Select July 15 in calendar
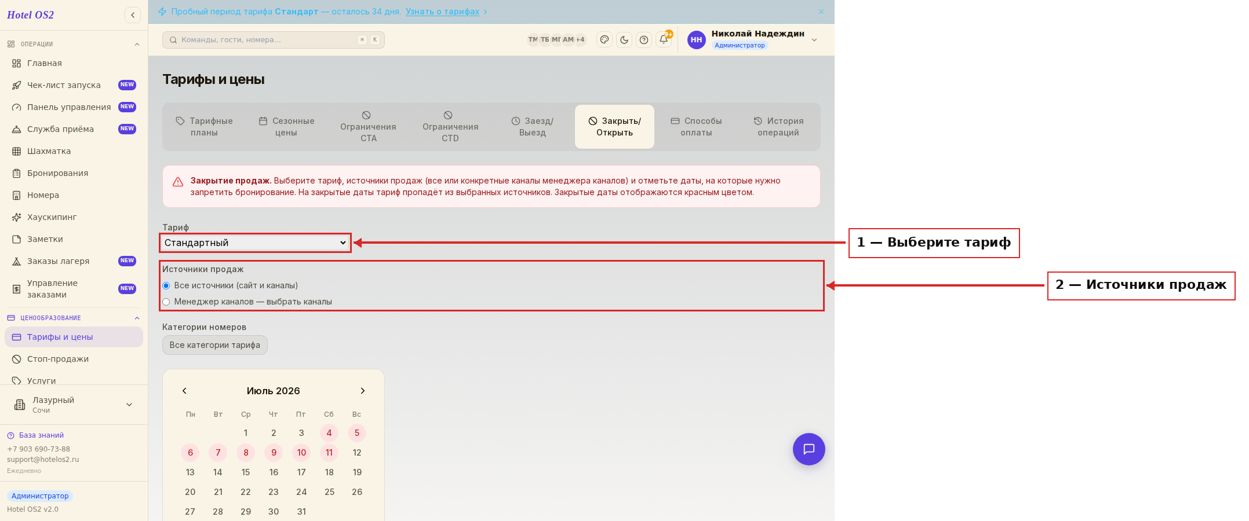This screenshot has height=521, width=1249. click(246, 472)
